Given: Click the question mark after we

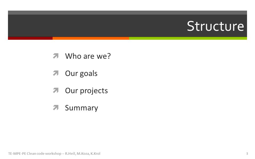Looking at the screenshot, I should coord(109,56).
